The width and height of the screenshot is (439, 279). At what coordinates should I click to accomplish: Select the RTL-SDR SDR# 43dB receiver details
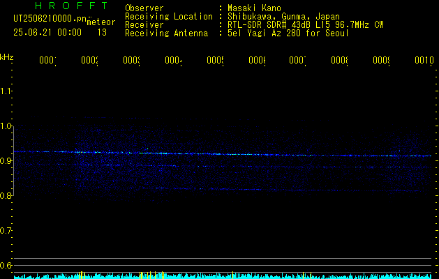[x=305, y=25]
